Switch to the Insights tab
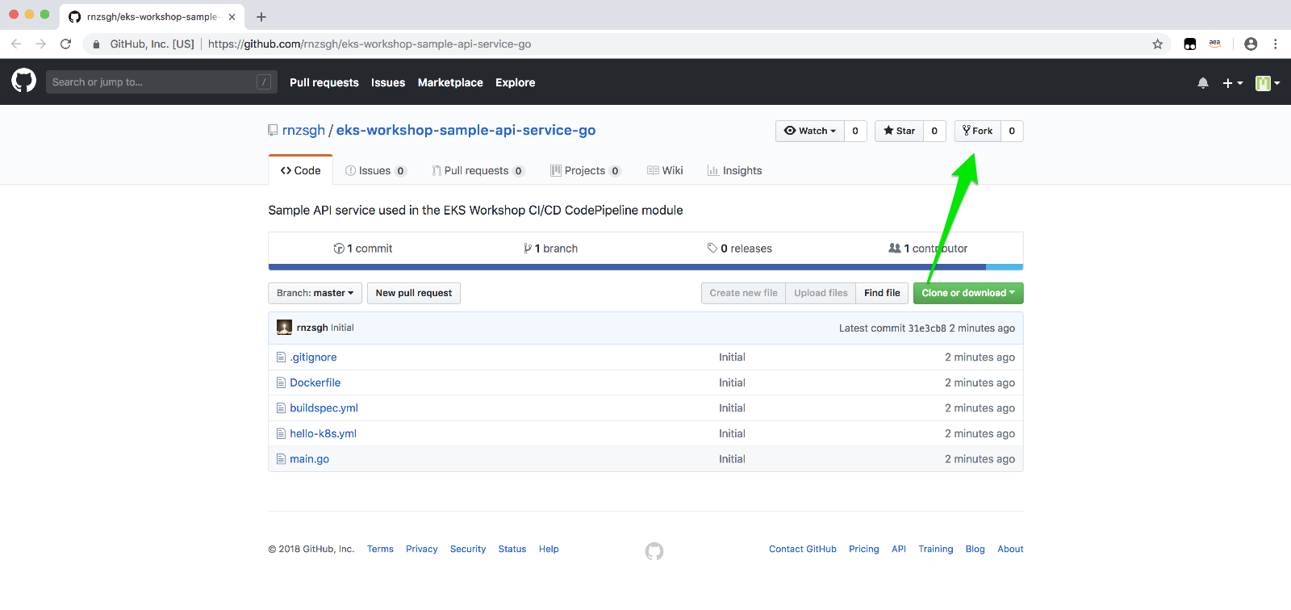Image resolution: width=1291 pixels, height=610 pixels. tap(734, 170)
